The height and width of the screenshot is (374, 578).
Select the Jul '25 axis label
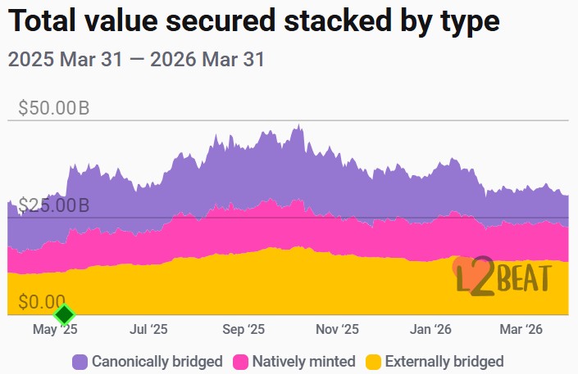coord(148,330)
